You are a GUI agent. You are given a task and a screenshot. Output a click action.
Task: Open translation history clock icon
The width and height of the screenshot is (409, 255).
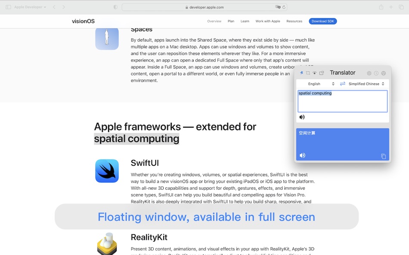point(376,73)
